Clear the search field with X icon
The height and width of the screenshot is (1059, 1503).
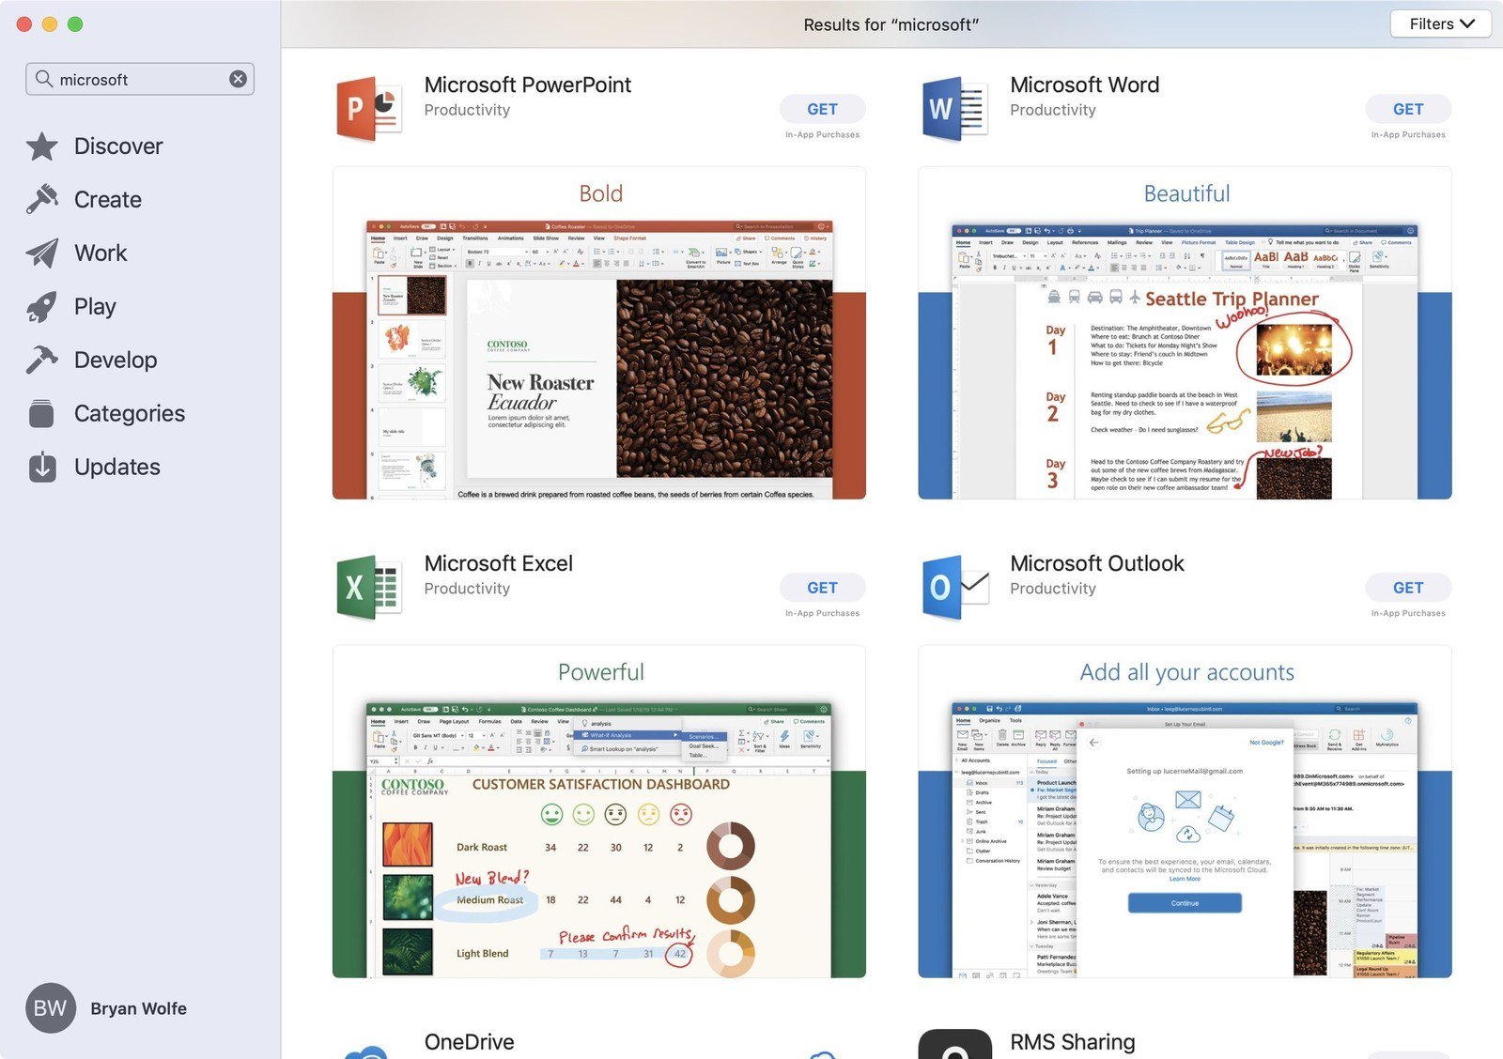pyautogui.click(x=239, y=80)
